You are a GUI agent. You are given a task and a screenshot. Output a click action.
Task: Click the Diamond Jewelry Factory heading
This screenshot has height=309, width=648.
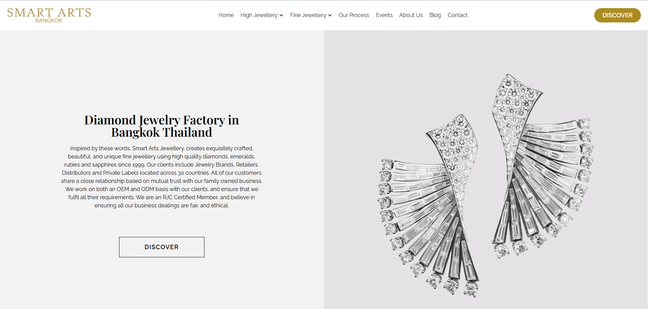click(x=162, y=126)
